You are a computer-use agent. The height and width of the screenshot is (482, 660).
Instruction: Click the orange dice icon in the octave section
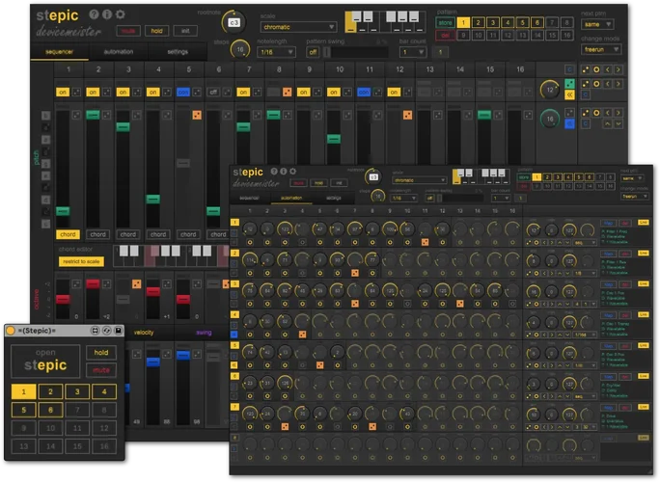pos(135,286)
